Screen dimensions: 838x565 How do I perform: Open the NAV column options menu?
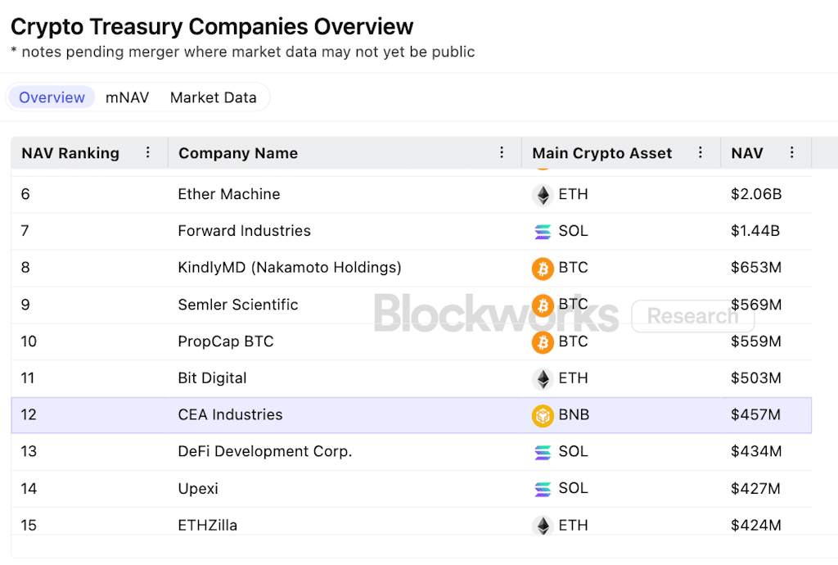point(791,152)
